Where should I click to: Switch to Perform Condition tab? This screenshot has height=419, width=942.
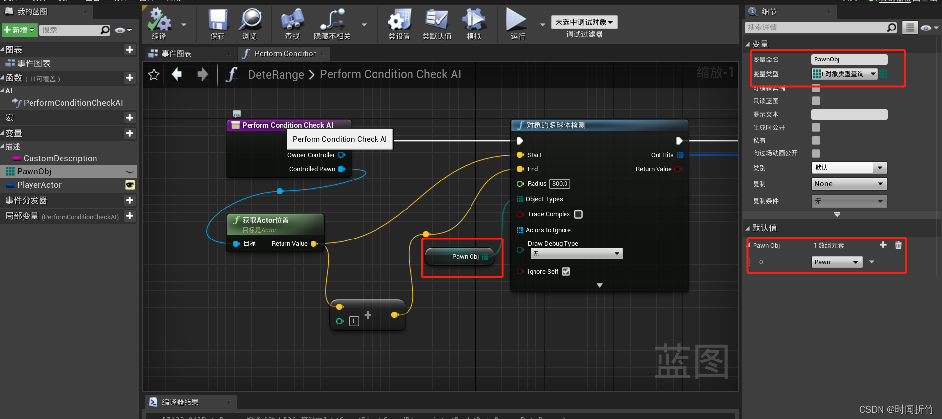[285, 54]
